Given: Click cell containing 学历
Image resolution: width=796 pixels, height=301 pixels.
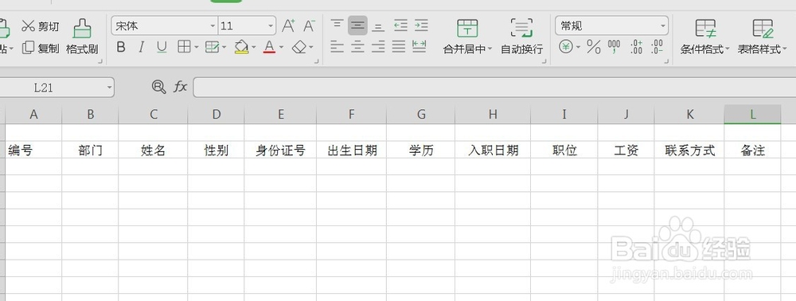Looking at the screenshot, I should coord(421,150).
